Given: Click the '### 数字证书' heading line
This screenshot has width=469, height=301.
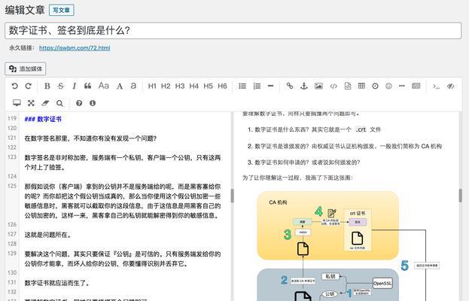Looking at the screenshot, I should click(x=43, y=119).
